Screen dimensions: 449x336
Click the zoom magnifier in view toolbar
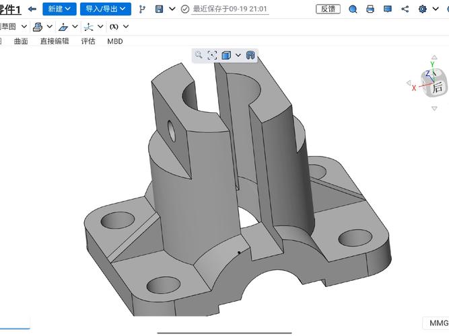click(199, 54)
